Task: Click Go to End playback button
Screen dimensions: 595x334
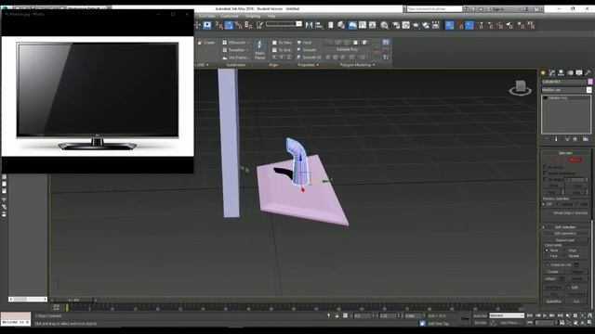Action: (560, 315)
